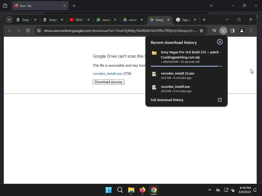Show hidden system tray icons
Screen dimensions: 262x196
pyautogui.click(x=210, y=190)
